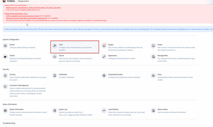
Task: Click the 'Troubleshooting' section heading
Action: [x=9, y=123]
